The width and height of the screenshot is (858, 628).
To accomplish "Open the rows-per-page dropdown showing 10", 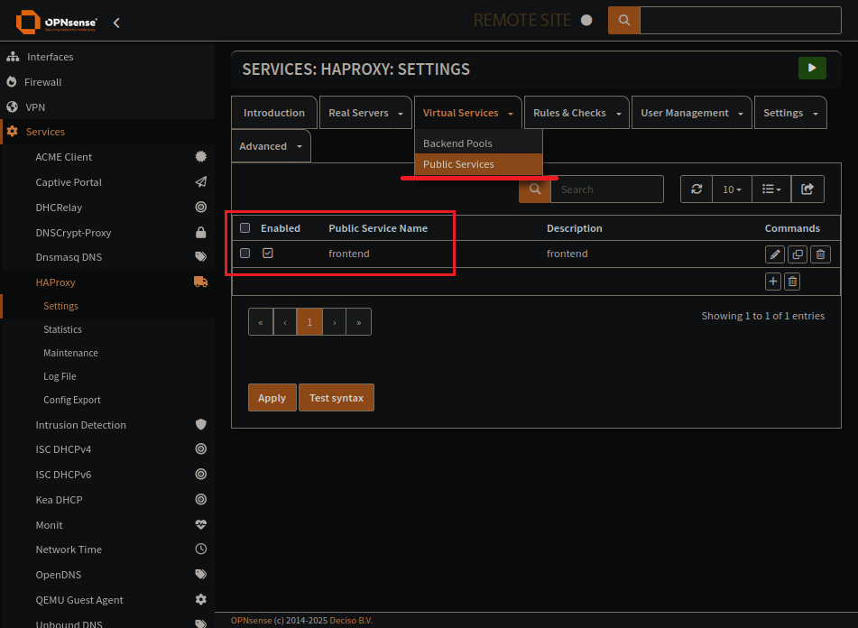I will [x=733, y=189].
